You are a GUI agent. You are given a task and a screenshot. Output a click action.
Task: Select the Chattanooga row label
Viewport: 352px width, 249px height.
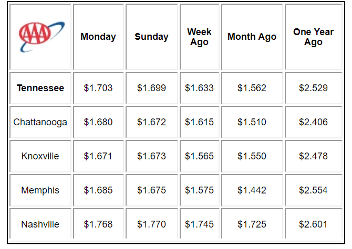click(40, 122)
